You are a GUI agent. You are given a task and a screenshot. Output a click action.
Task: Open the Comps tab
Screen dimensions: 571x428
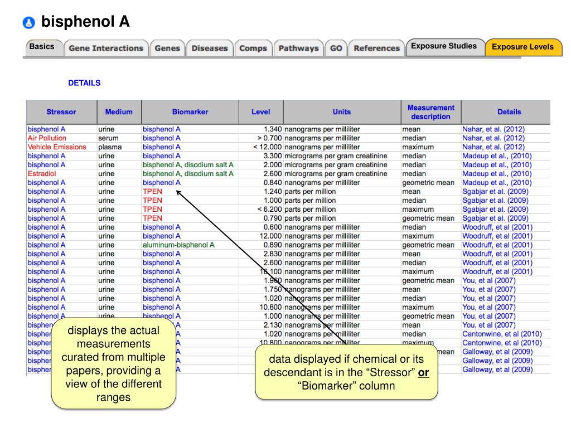coord(253,48)
